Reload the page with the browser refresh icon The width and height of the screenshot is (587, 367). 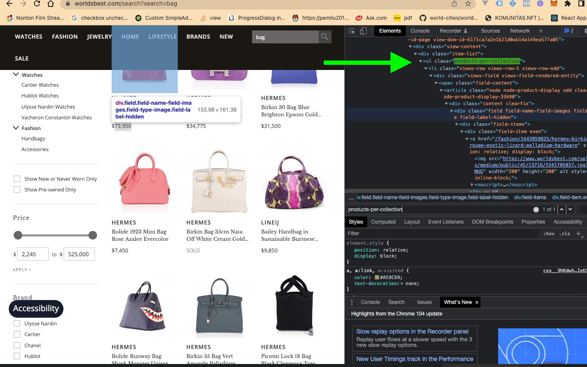pos(37,4)
